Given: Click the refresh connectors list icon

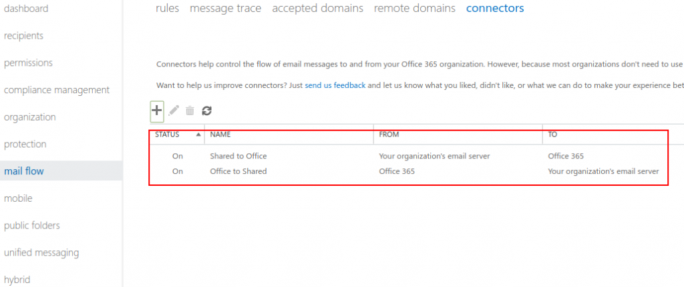Looking at the screenshot, I should click(206, 111).
